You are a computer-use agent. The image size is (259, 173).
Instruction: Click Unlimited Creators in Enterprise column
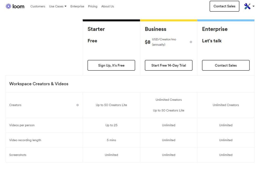226,105
